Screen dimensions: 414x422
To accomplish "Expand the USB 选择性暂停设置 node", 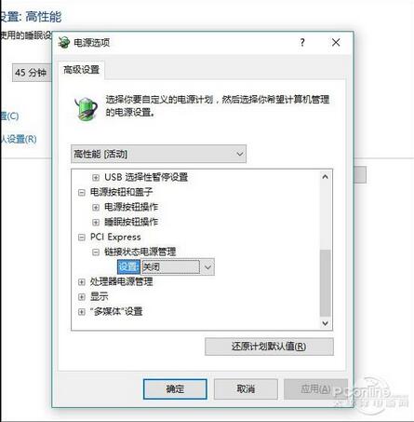I will (x=96, y=178).
